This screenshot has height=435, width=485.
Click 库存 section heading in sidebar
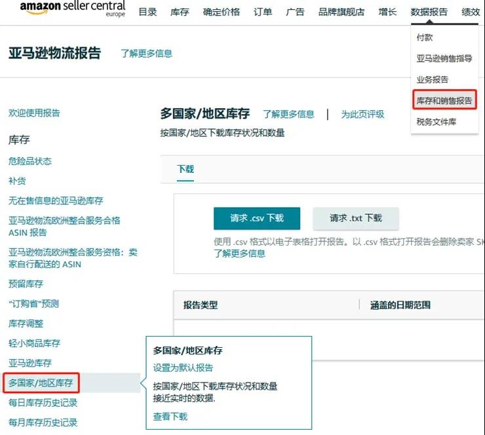coord(19,140)
